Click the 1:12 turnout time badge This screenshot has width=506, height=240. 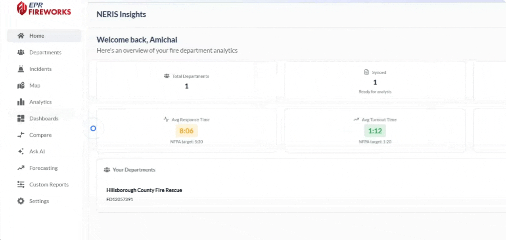375,131
